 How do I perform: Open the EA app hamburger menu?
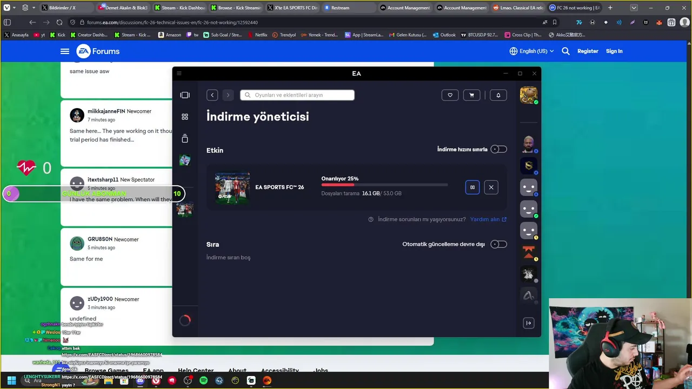(179, 73)
